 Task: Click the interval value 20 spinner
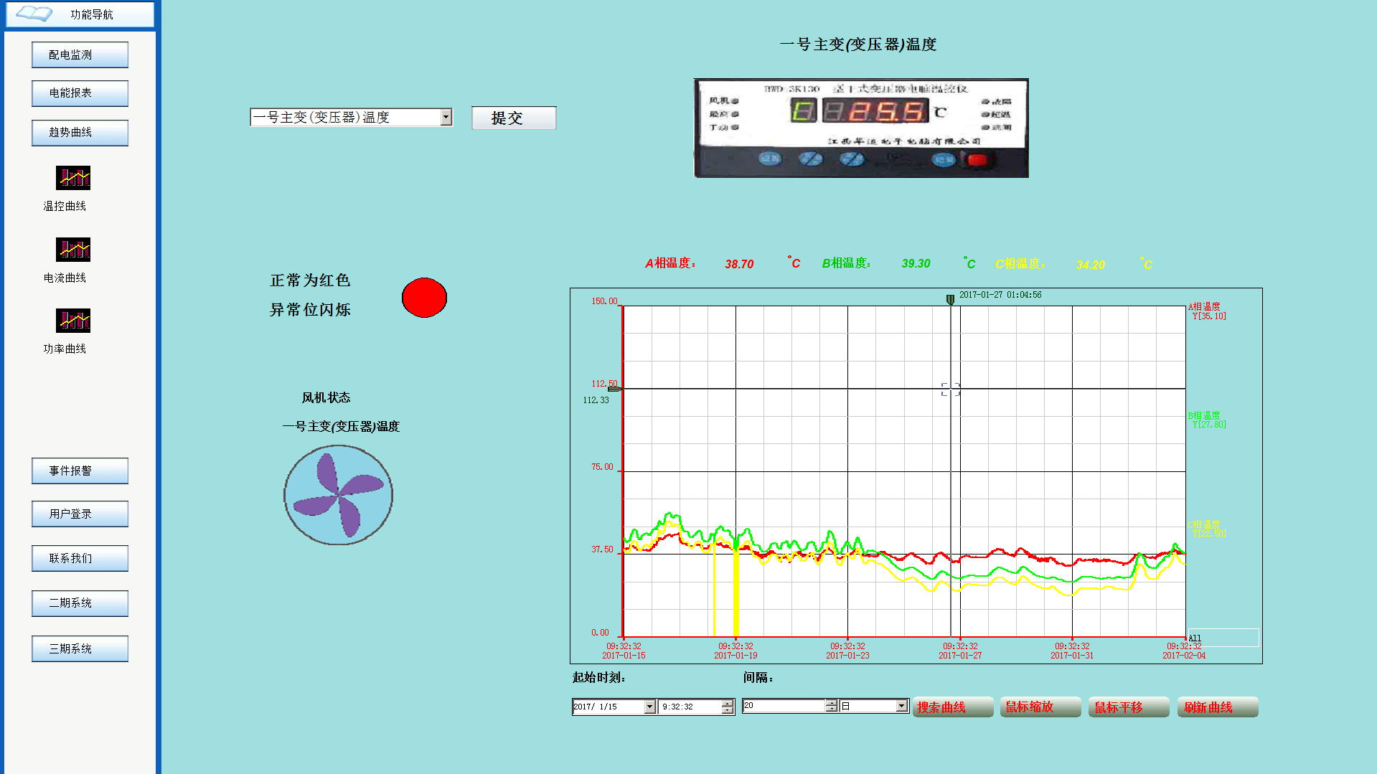tap(831, 706)
